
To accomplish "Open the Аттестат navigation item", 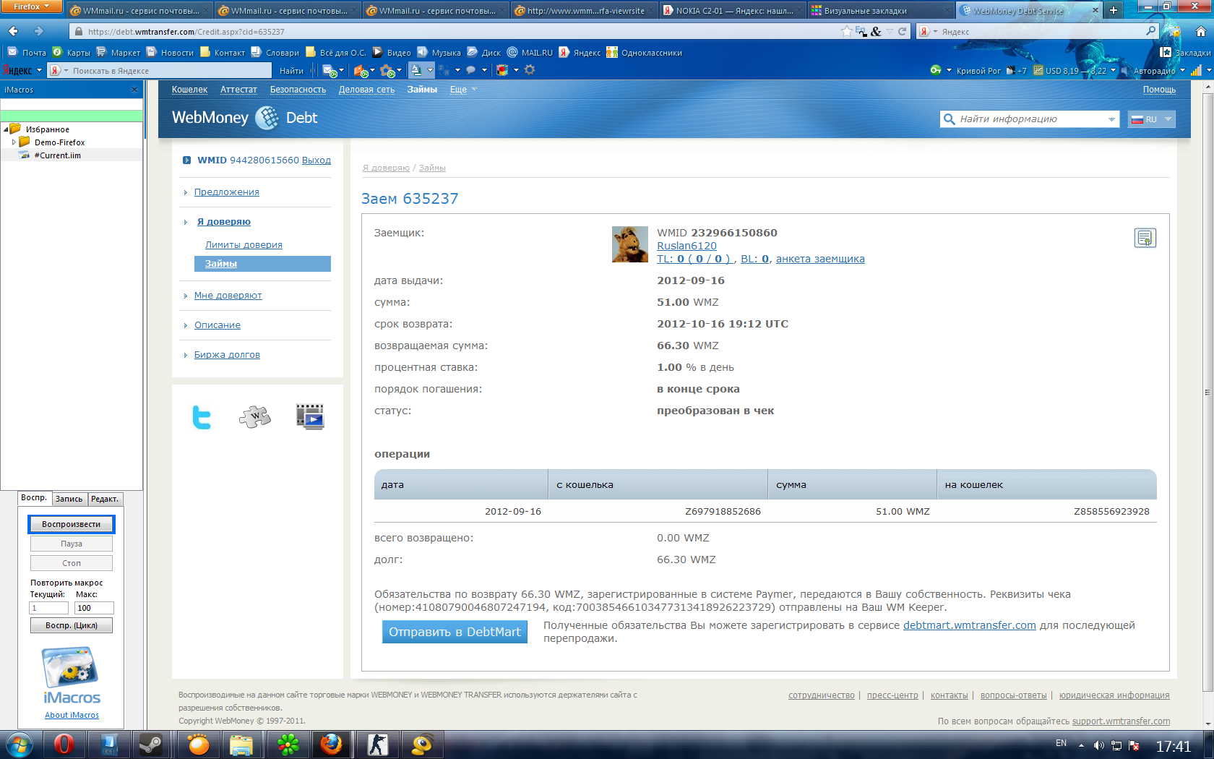I will 238,90.
